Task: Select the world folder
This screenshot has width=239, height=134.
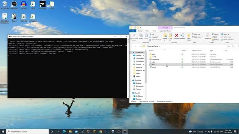Action: [x=153, y=57]
